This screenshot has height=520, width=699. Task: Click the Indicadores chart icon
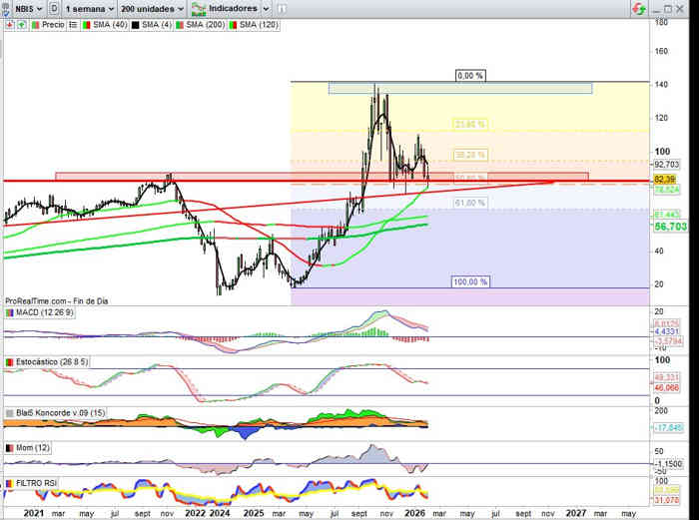click(198, 8)
